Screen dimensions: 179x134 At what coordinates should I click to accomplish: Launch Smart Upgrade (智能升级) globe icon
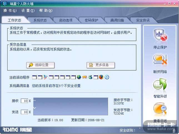[160, 84]
